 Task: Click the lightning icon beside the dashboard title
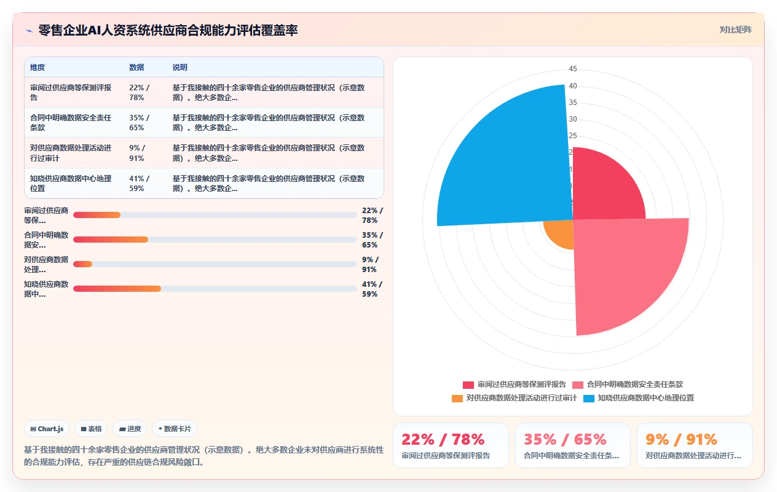[x=30, y=30]
